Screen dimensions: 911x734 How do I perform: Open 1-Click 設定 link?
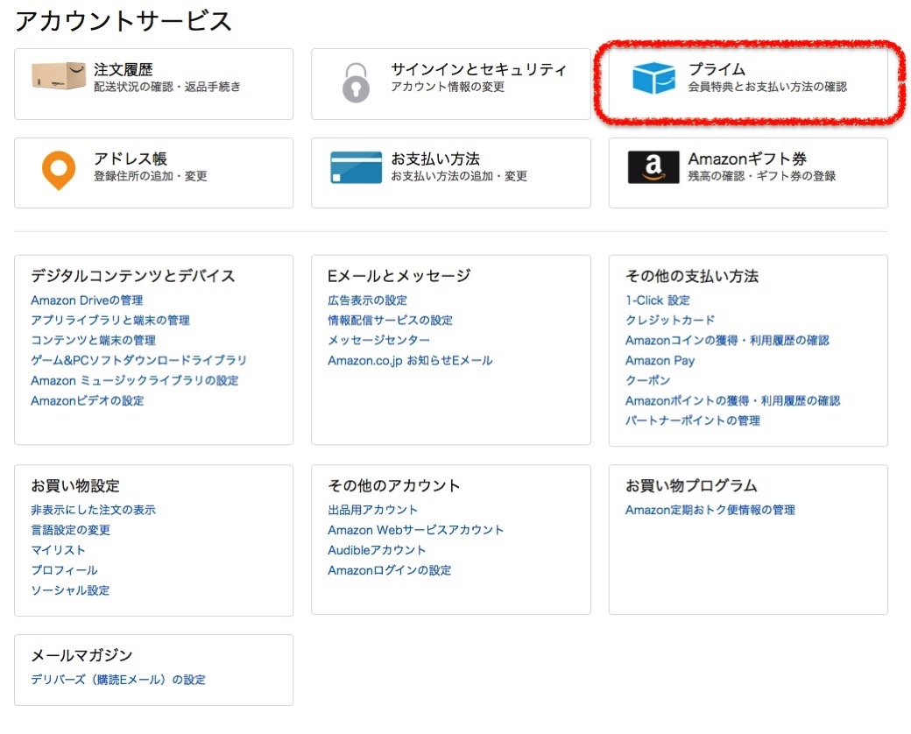tap(658, 300)
